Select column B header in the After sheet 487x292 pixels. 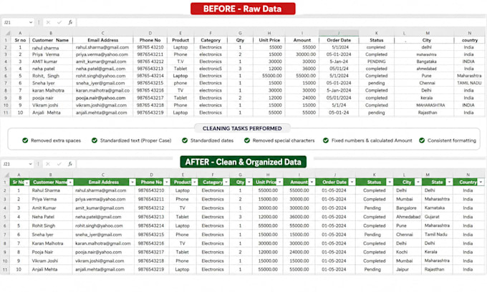click(x=51, y=175)
